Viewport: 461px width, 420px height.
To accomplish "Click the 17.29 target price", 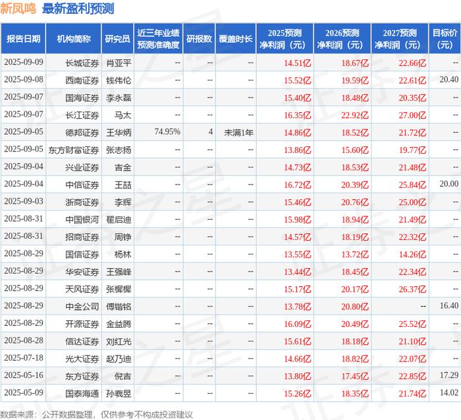I will click(449, 375).
